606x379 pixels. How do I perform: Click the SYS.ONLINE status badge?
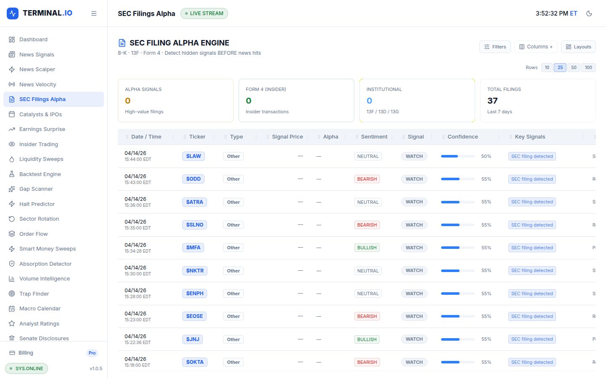tap(27, 368)
